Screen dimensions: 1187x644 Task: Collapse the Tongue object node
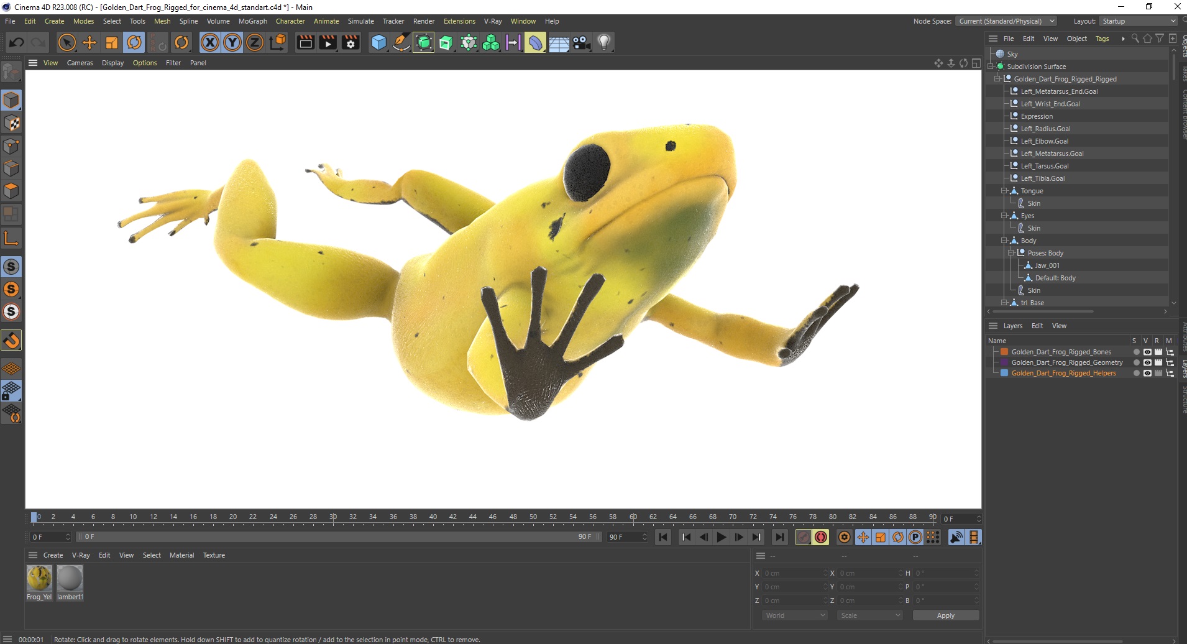click(x=1004, y=191)
